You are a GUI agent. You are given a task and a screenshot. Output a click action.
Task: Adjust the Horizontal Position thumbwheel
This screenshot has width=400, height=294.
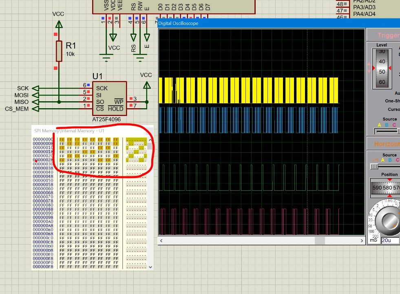click(385, 188)
